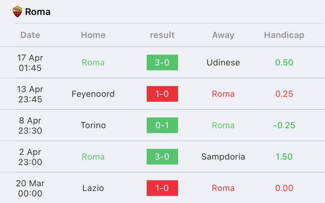
Task: Open the Udinese away team link
Action: 223,62
